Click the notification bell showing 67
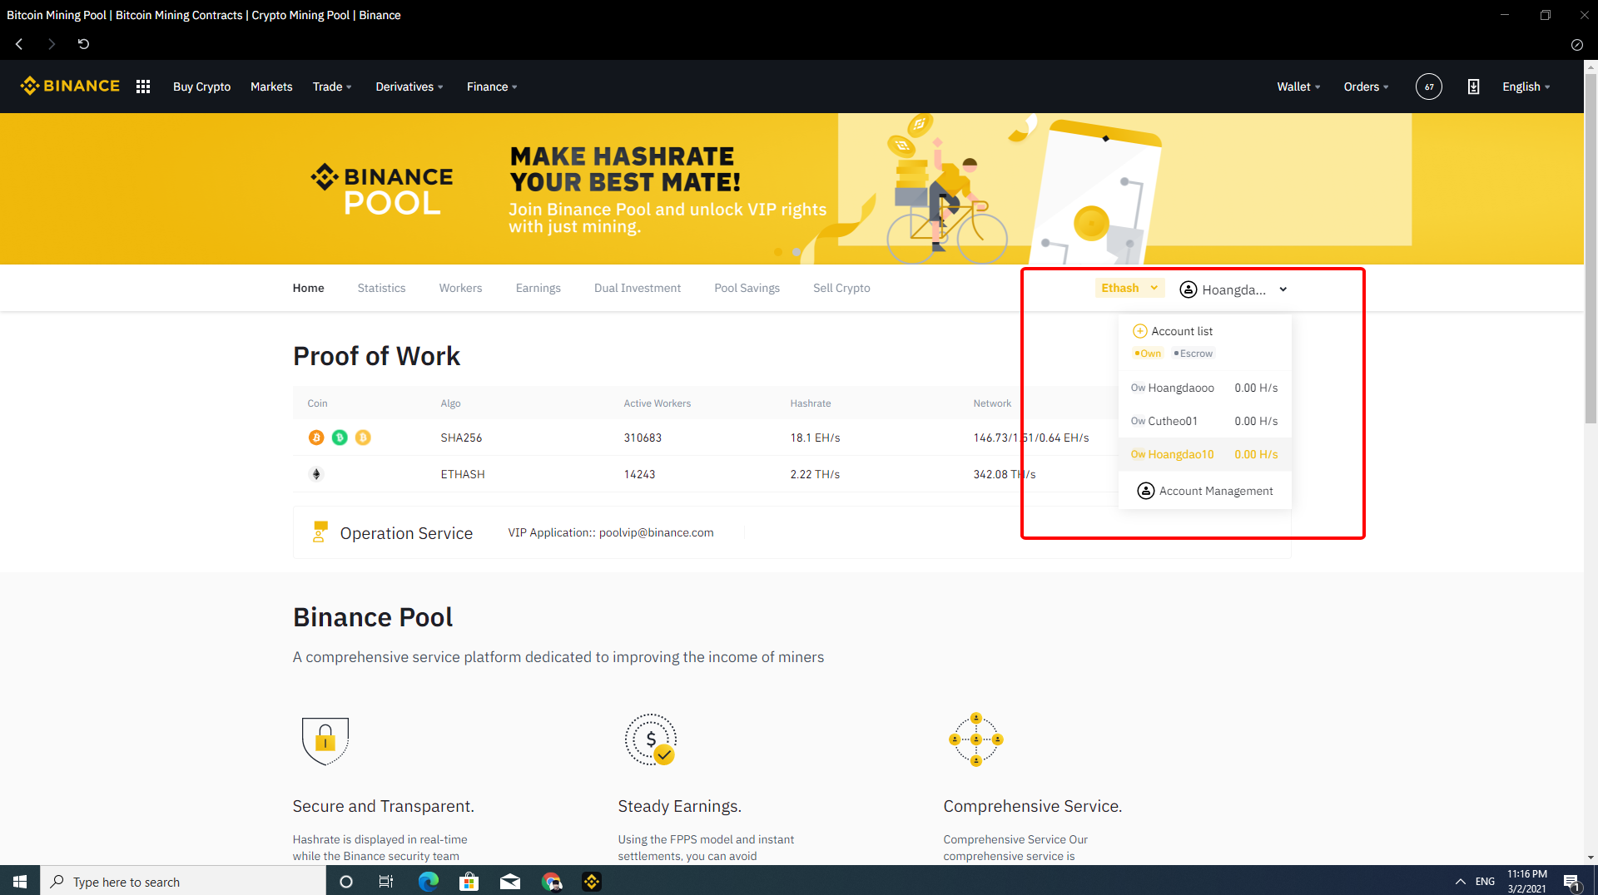Viewport: 1598px width, 895px height. pyautogui.click(x=1428, y=87)
